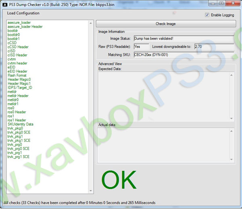
Task: Select the ros0 entry
Action: pyautogui.click(x=11, y=108)
